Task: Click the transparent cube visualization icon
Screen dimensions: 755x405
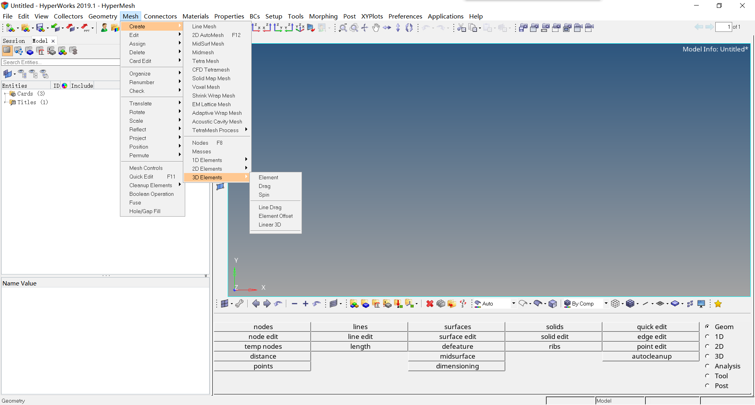Action: 553,304
